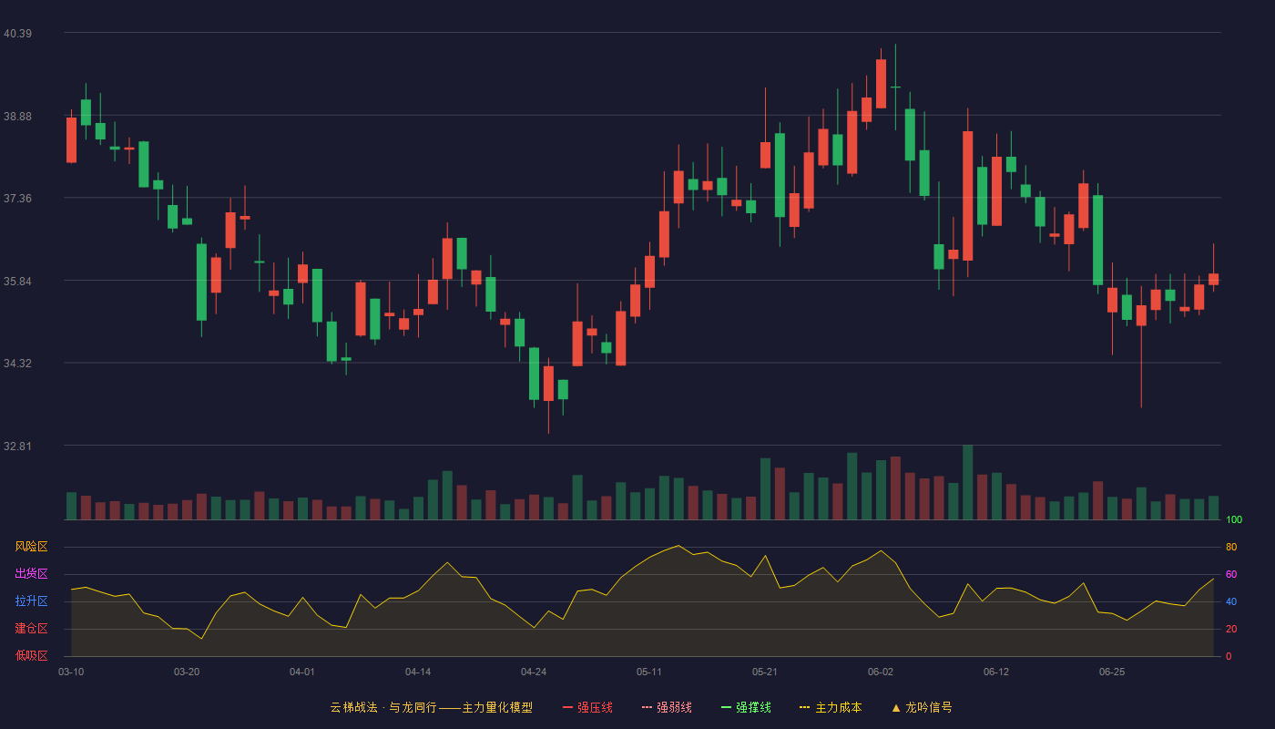
Task: Toggle the 强撑线 legend item
Action: click(x=746, y=707)
